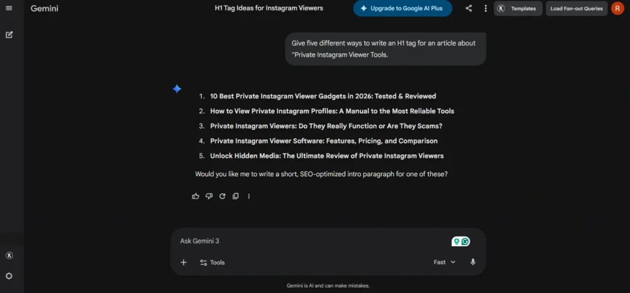Add an attachment with the plus icon
Screen dimensions: 630x293
coord(183,262)
